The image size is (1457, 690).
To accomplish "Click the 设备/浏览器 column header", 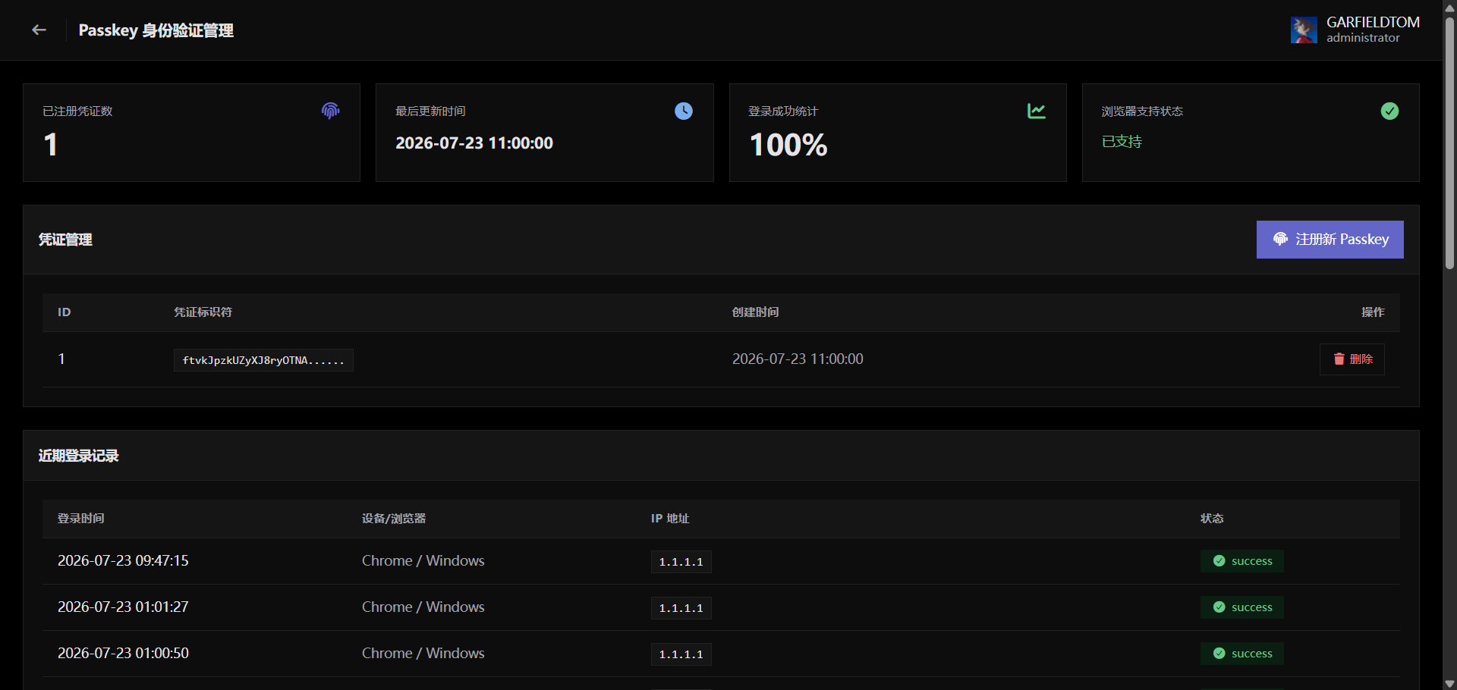I will pyautogui.click(x=393, y=519).
